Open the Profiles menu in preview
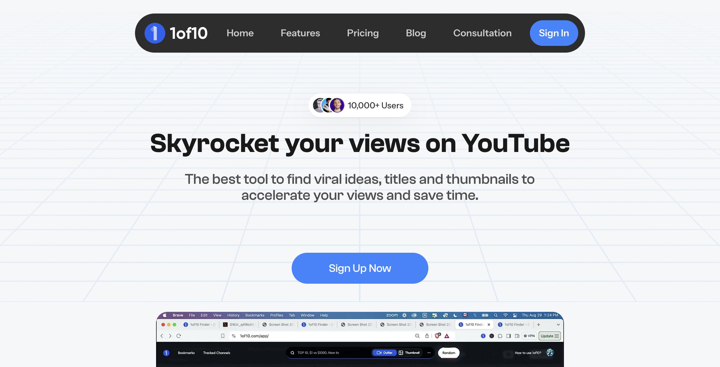Viewport: 720px width, 367px height. [x=276, y=315]
